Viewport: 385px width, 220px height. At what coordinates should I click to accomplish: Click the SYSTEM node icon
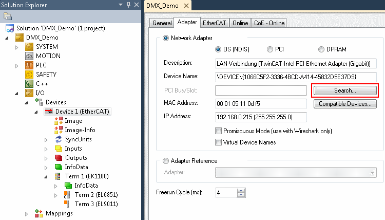click(30, 47)
